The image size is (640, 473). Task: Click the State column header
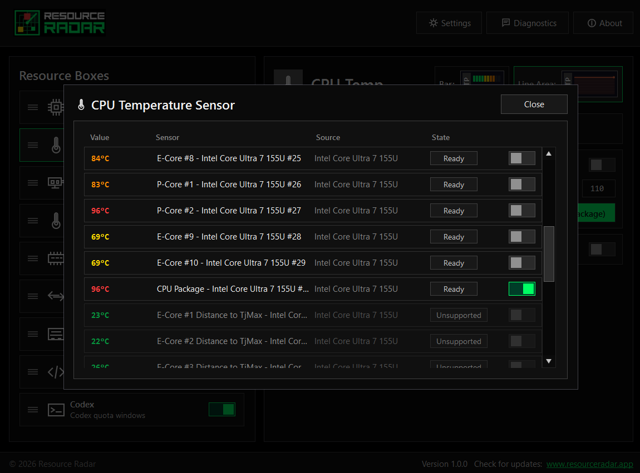tap(441, 137)
